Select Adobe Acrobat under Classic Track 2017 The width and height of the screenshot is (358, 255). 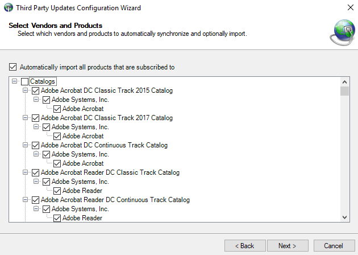[83, 136]
